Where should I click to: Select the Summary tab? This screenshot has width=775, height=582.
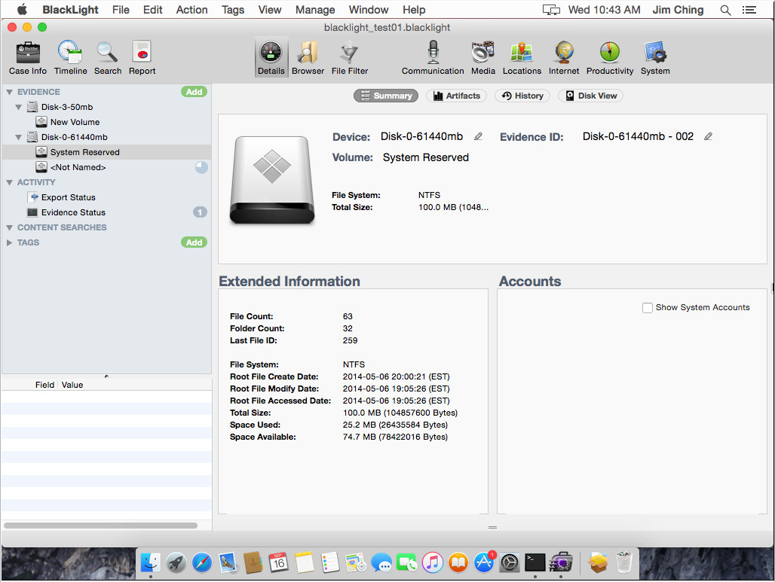pyautogui.click(x=386, y=96)
